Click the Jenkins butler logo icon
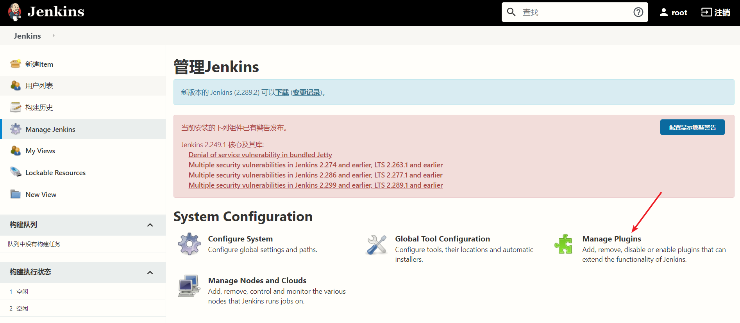Image resolution: width=740 pixels, height=323 pixels. 15,12
